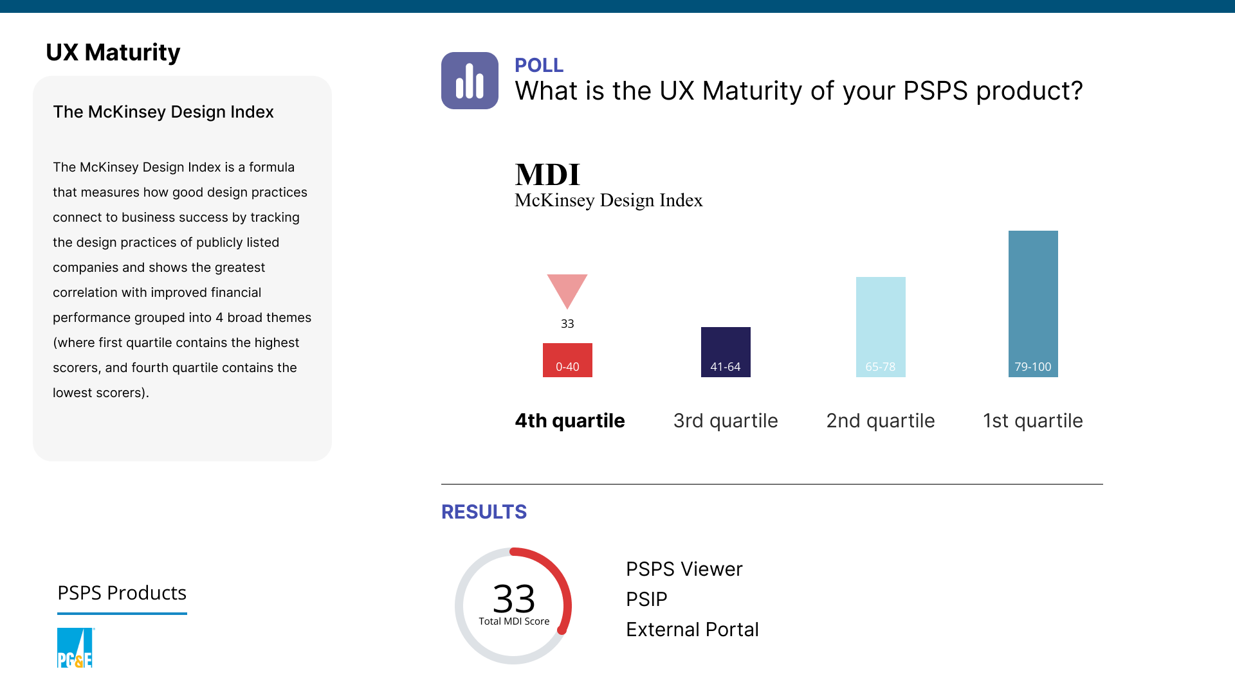The width and height of the screenshot is (1235, 694).
Task: Click the PG&E logo
Action: (75, 648)
